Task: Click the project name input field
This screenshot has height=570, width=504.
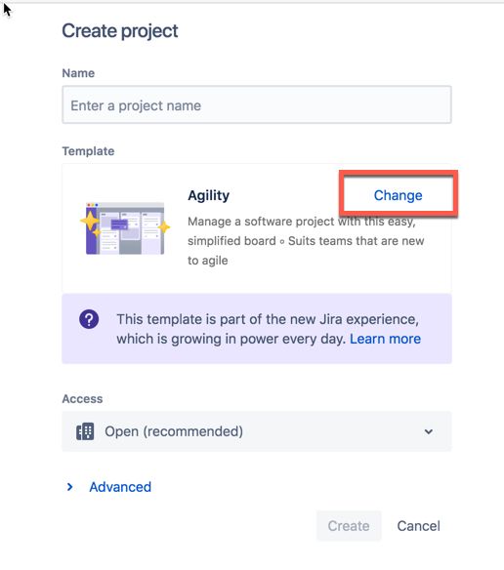Action: (x=257, y=105)
